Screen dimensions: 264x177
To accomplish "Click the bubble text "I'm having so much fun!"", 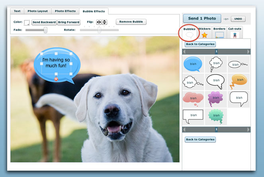I will pos(56,63).
